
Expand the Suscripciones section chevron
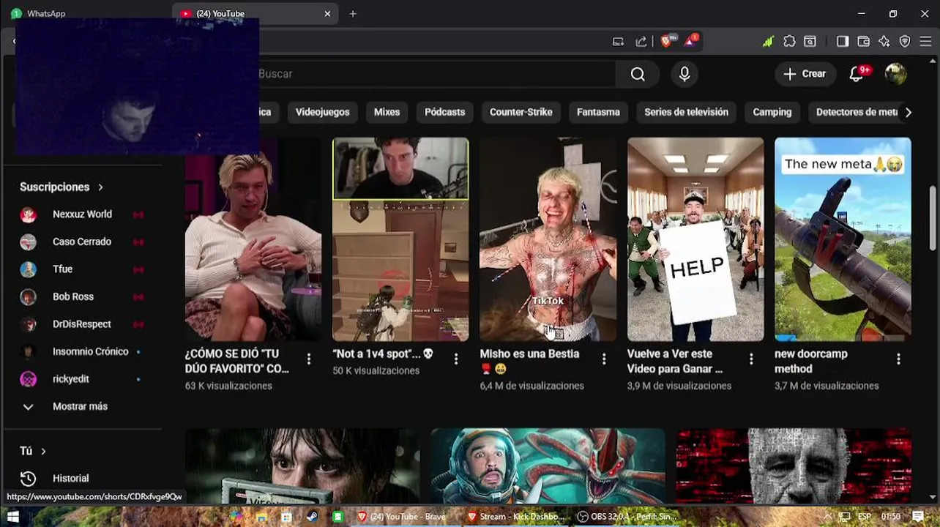tap(100, 187)
